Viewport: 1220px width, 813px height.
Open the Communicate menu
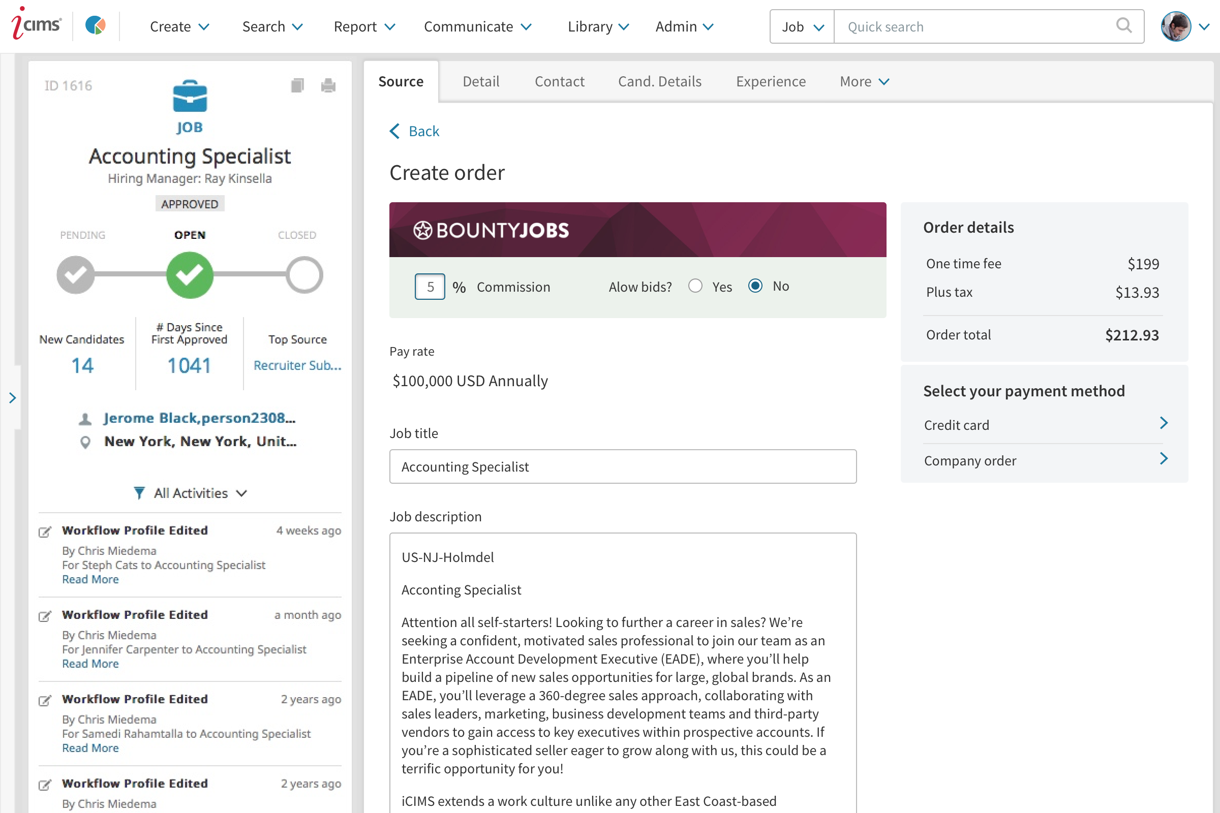click(x=478, y=26)
